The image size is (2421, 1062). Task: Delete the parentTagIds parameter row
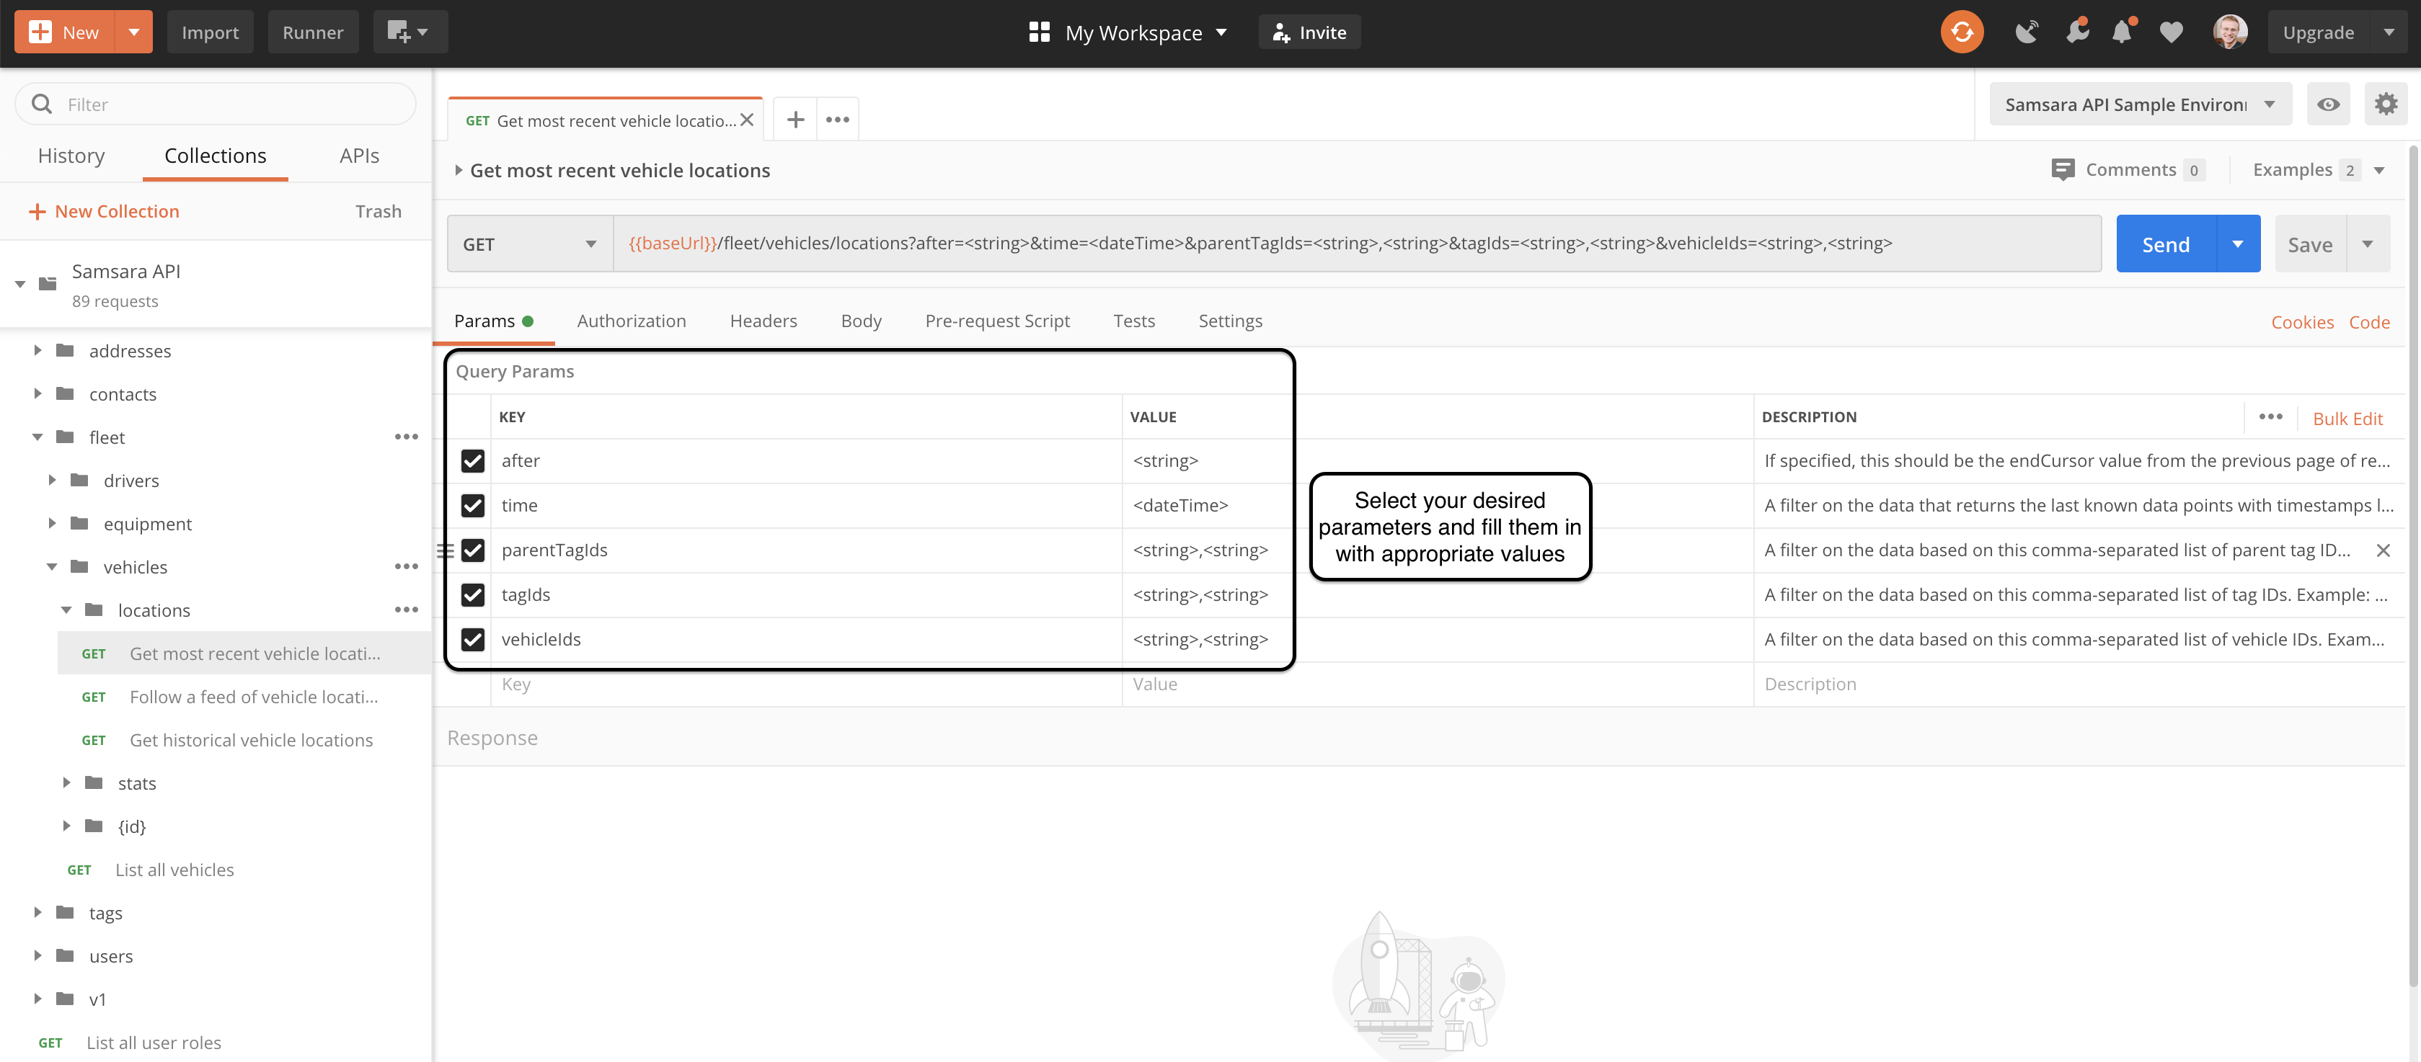click(2383, 550)
